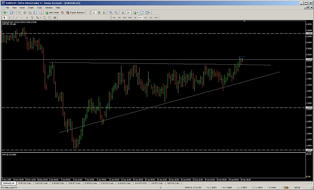Toggle the Data Window icon

coord(25,13)
